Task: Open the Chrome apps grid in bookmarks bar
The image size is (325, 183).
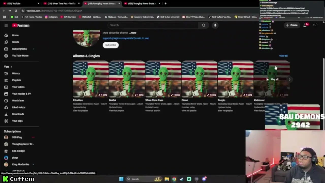Action: coord(4,17)
